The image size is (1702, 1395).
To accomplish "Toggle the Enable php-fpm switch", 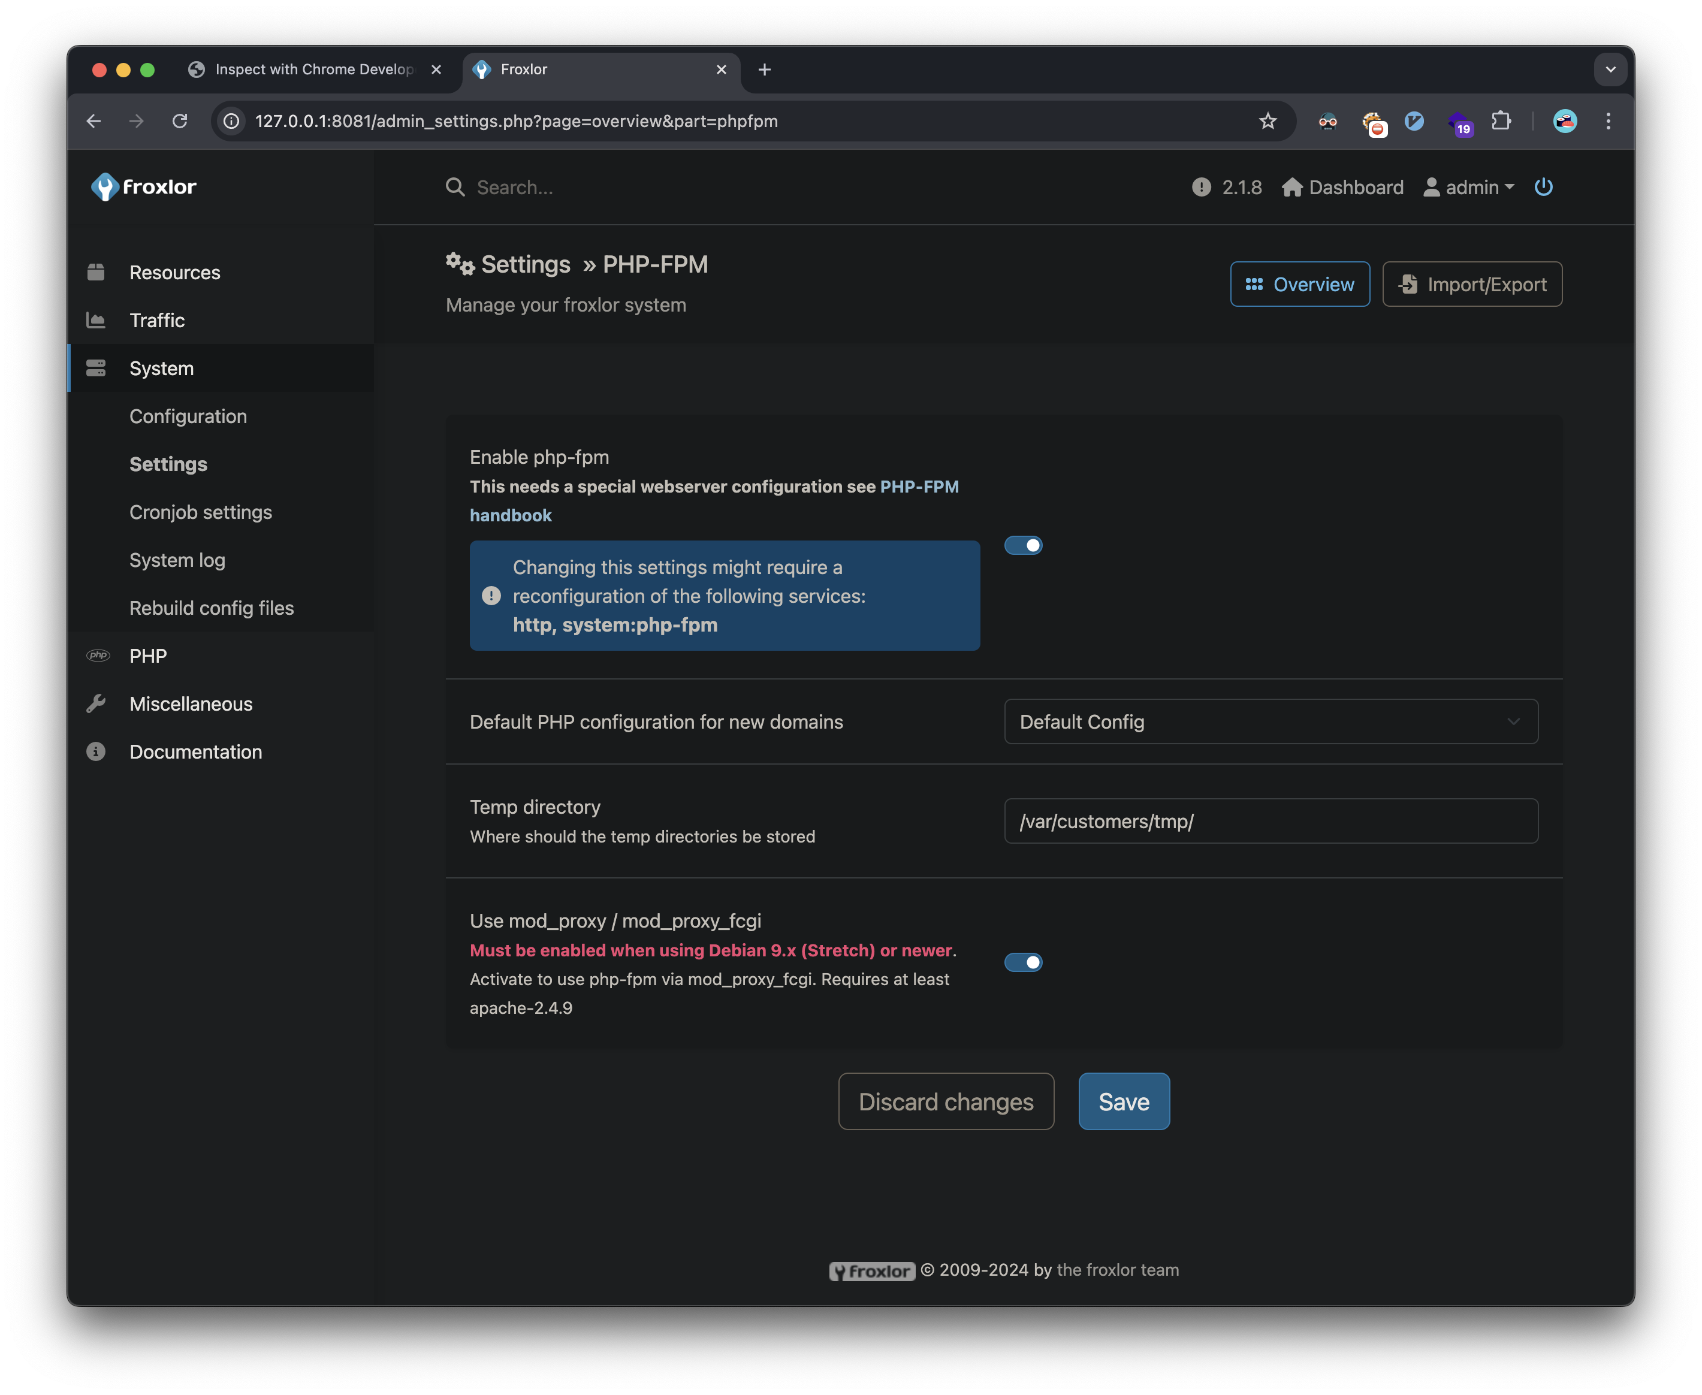I will click(1023, 546).
